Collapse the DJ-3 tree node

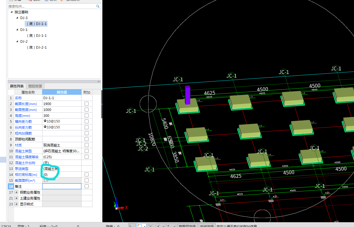(x=17, y=18)
